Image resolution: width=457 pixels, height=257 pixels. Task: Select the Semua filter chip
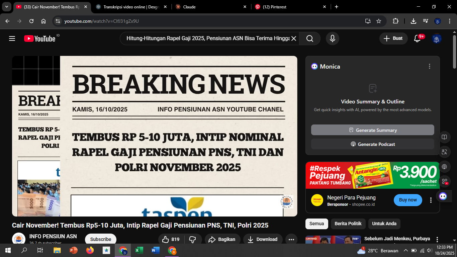316,224
